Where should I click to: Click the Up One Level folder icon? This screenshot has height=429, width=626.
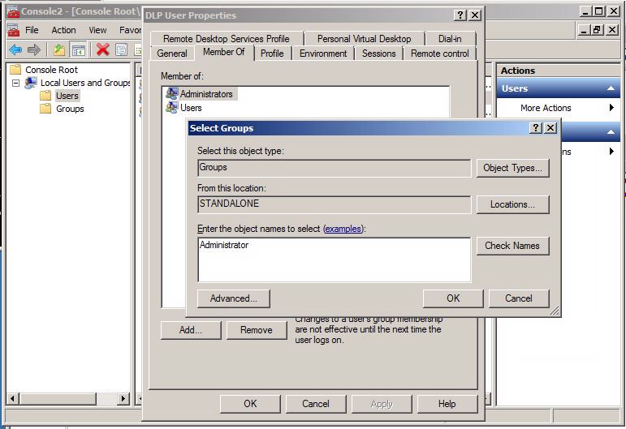(x=59, y=50)
